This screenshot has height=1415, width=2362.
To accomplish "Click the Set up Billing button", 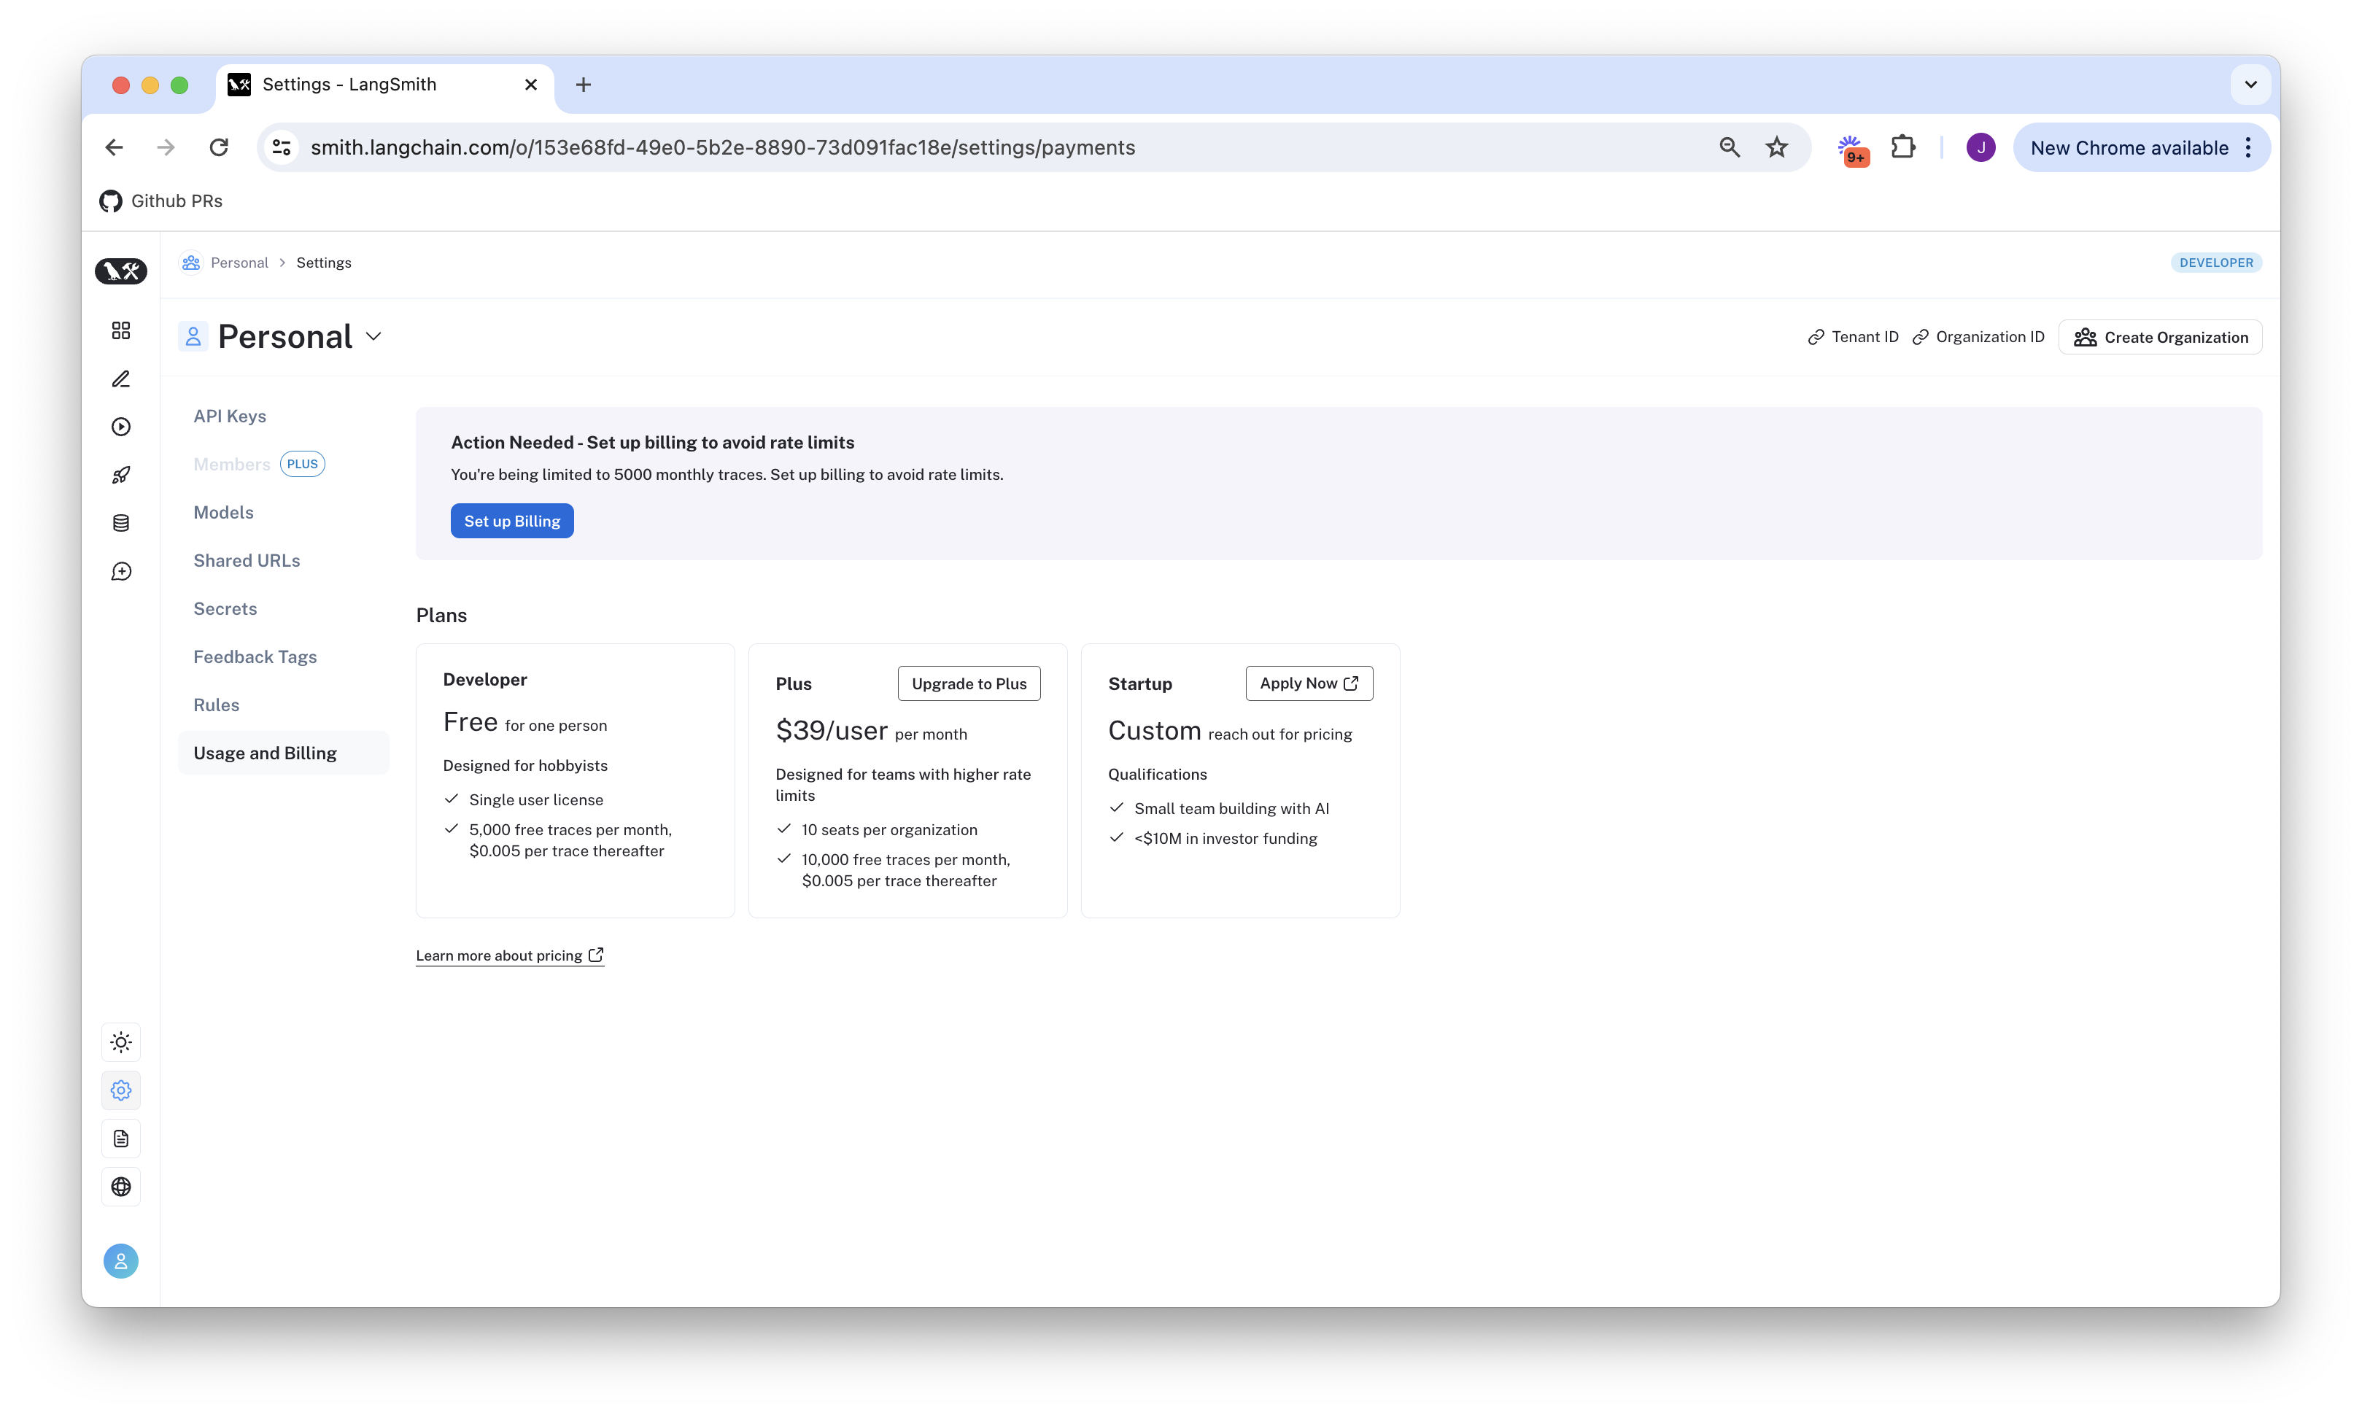I will click(x=511, y=521).
